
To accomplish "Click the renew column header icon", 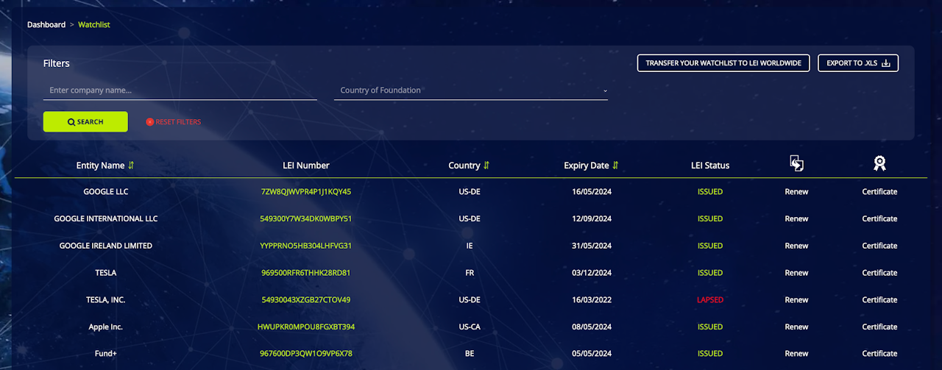I will point(796,163).
